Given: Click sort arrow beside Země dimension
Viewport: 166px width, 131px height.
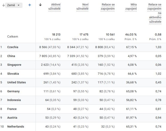Looking at the screenshot, I should (x=3, y=5).
